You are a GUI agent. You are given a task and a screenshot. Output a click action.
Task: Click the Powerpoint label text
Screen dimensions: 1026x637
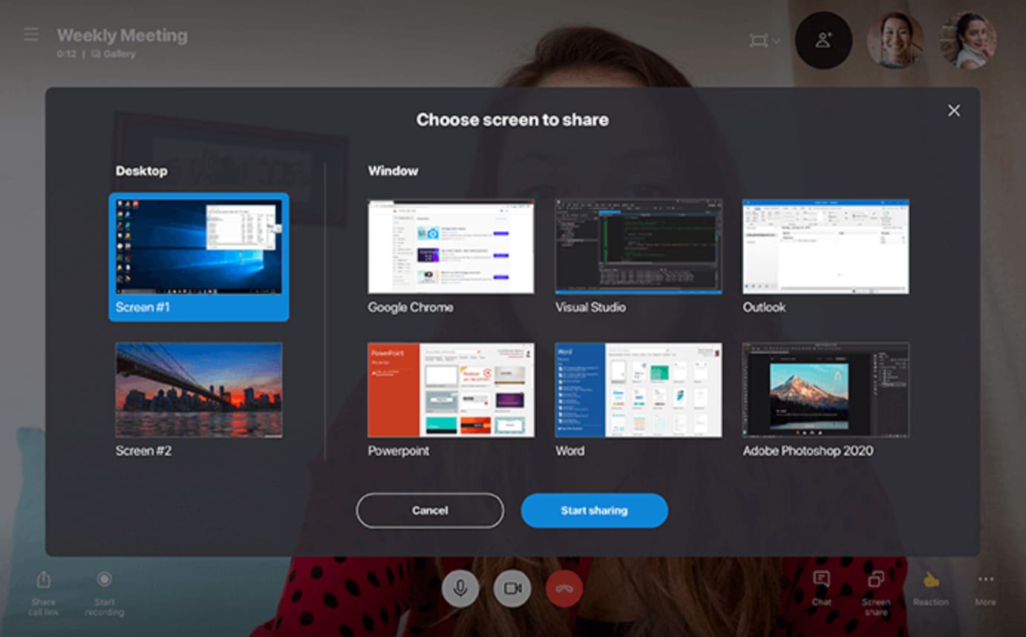[399, 451]
